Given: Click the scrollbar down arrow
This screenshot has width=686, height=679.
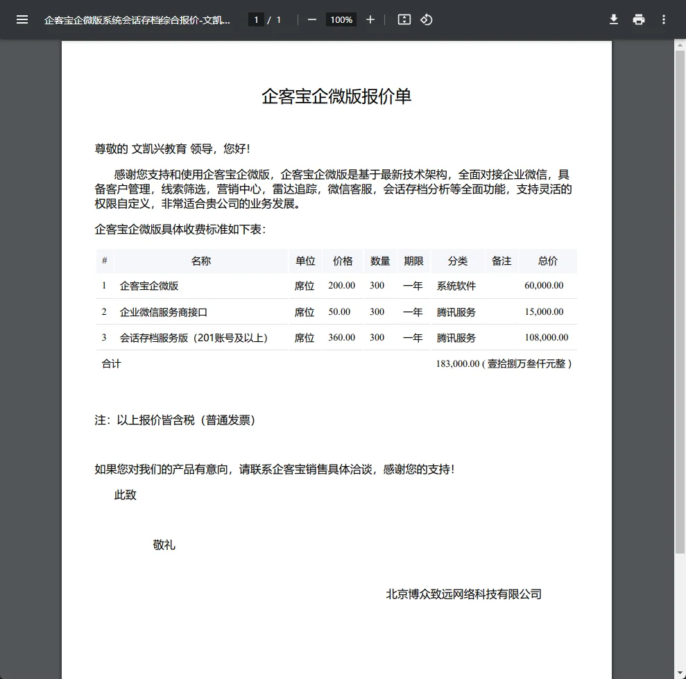Looking at the screenshot, I should [x=680, y=673].
